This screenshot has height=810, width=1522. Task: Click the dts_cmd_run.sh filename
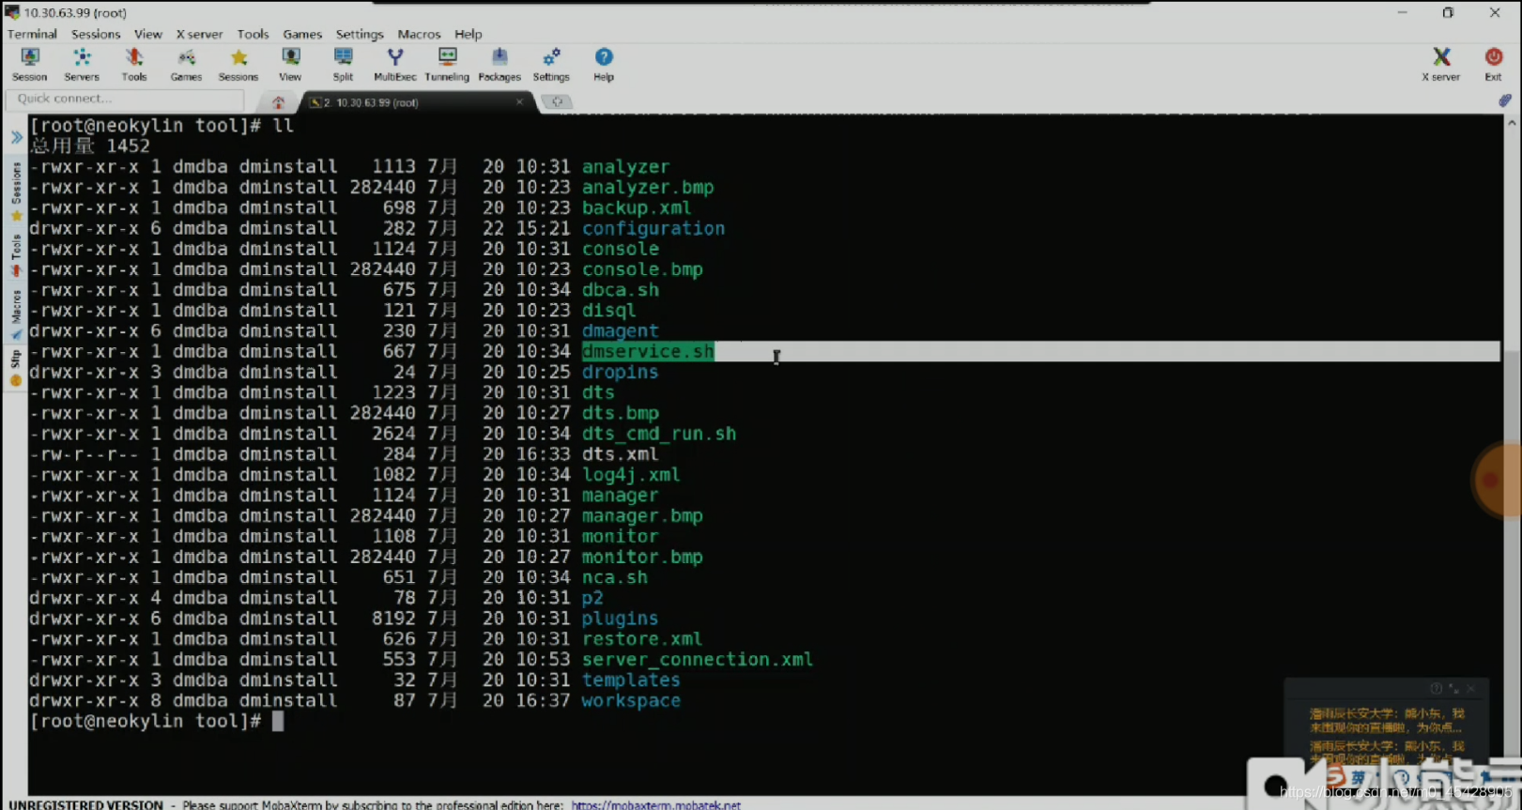coord(658,434)
